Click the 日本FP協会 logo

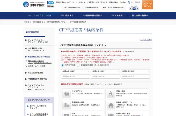[34, 4]
